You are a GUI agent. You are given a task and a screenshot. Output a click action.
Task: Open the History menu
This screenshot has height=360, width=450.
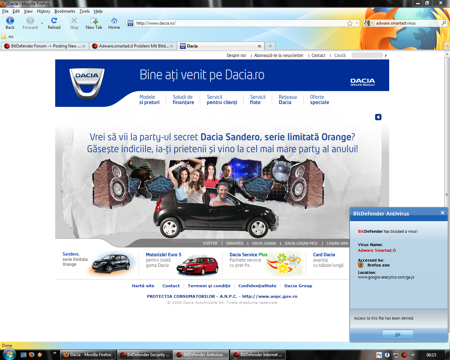(x=44, y=11)
